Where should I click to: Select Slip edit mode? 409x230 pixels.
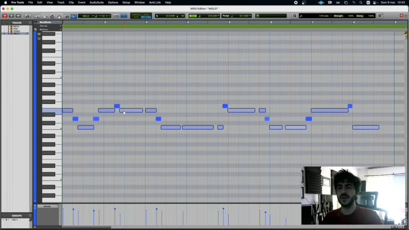(x=136, y=17)
